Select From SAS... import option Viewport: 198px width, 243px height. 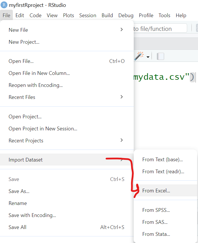pyautogui.click(x=165, y=222)
